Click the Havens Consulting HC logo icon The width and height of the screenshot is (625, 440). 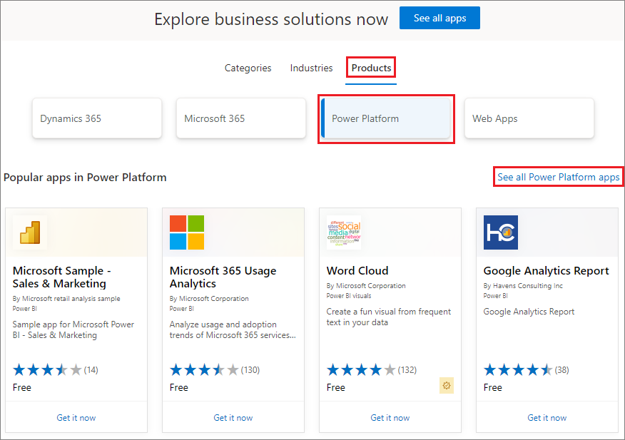tap(501, 232)
